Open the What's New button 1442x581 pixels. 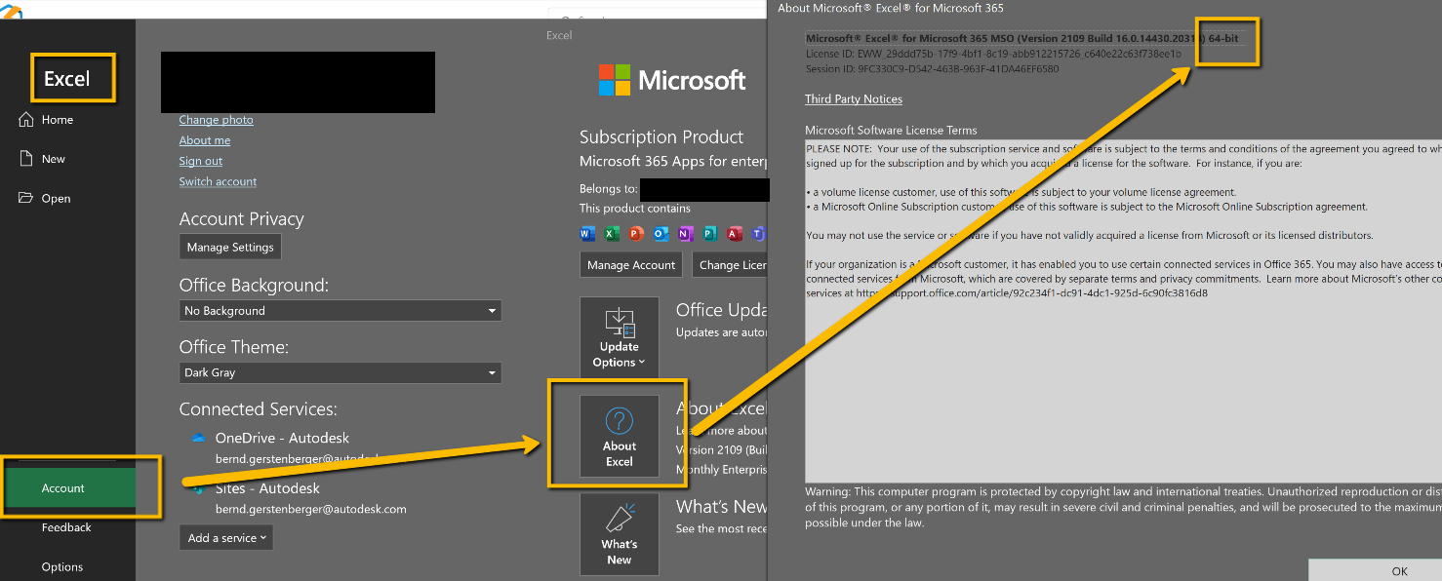[620, 534]
